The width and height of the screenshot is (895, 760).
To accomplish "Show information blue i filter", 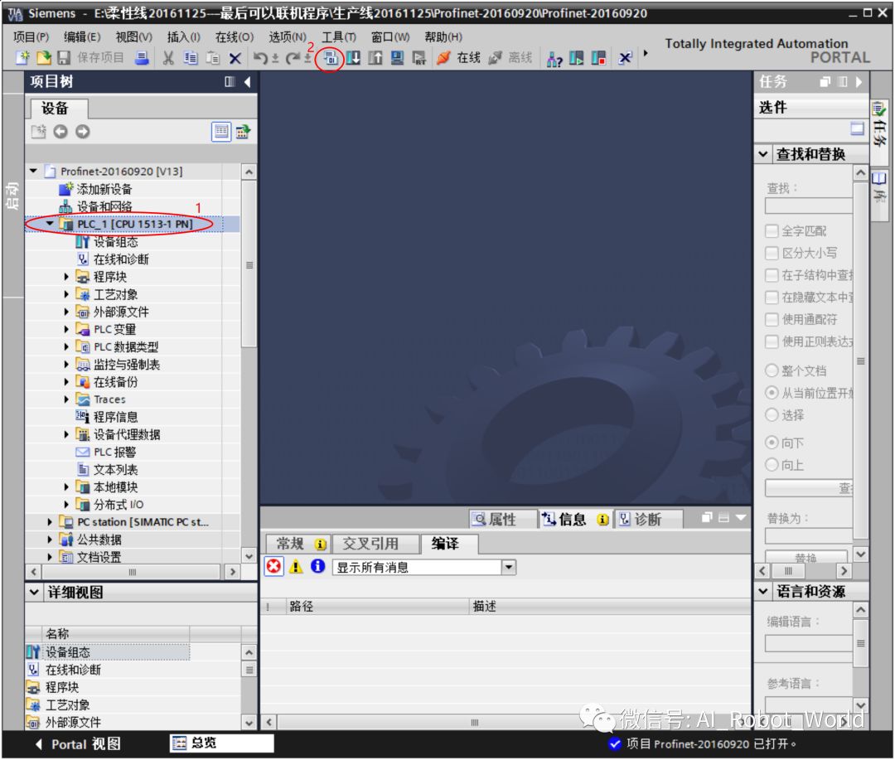I will [x=317, y=566].
